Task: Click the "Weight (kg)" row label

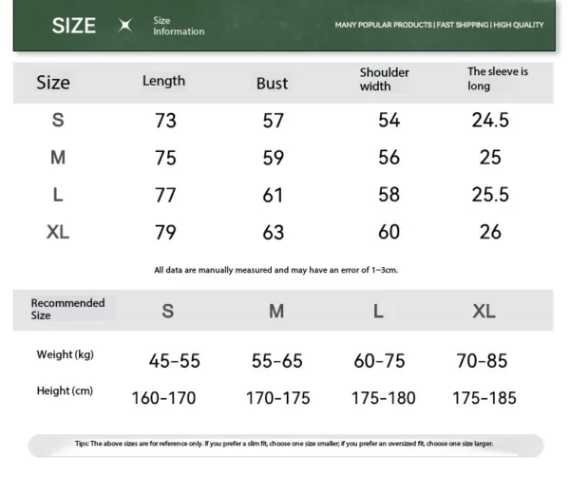Action: tap(66, 354)
